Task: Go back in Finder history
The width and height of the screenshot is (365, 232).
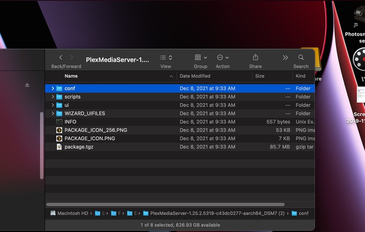Action: 61,58
